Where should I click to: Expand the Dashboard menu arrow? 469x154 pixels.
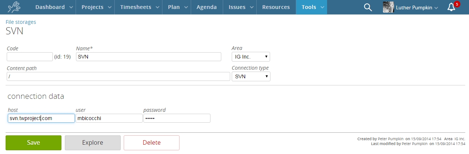click(70, 7)
